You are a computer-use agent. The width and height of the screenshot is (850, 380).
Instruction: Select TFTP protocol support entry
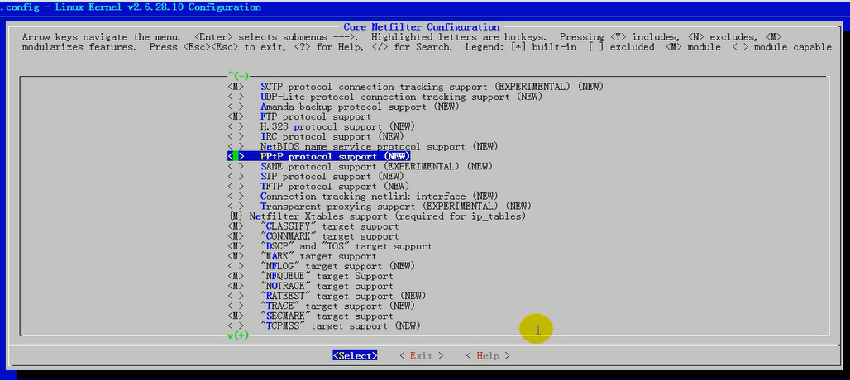point(318,186)
